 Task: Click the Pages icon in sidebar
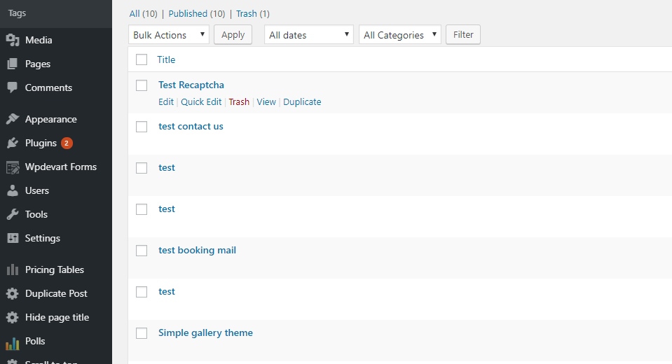12,64
